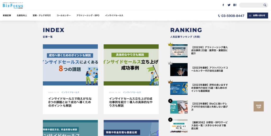Click the envelope icon in contact button

coord(250,16)
